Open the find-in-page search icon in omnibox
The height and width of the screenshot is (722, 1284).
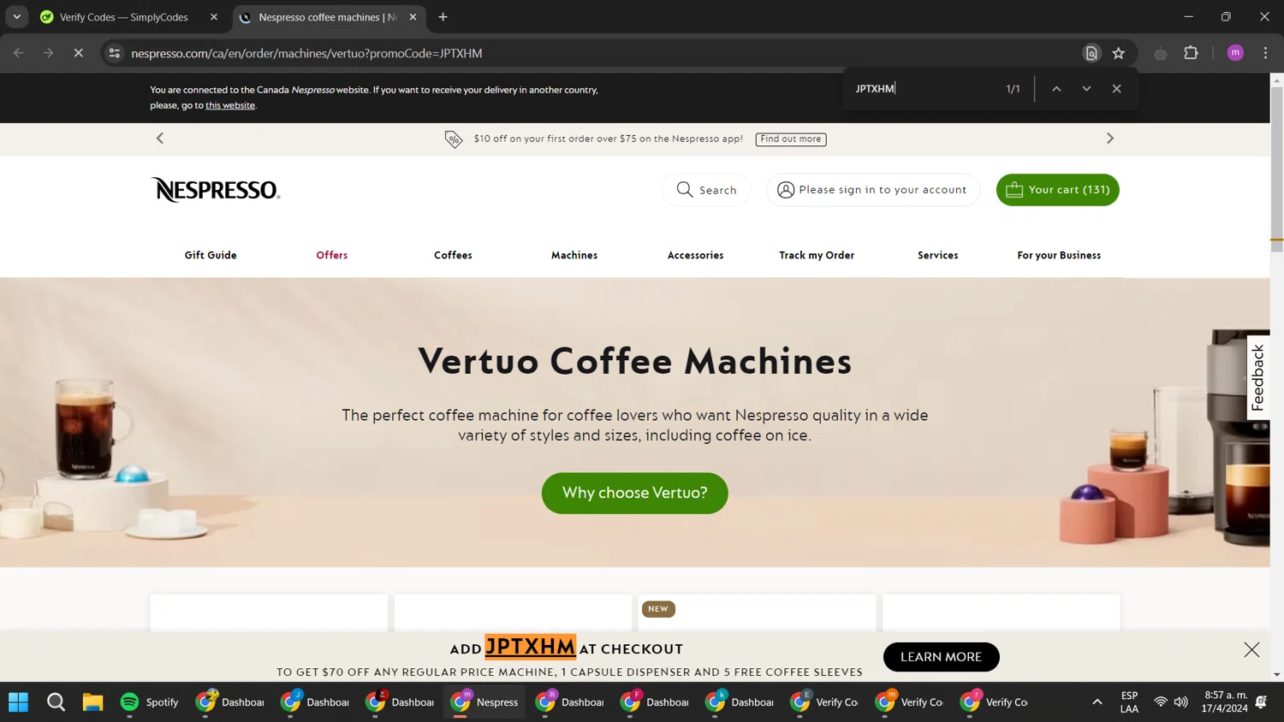click(x=1091, y=53)
